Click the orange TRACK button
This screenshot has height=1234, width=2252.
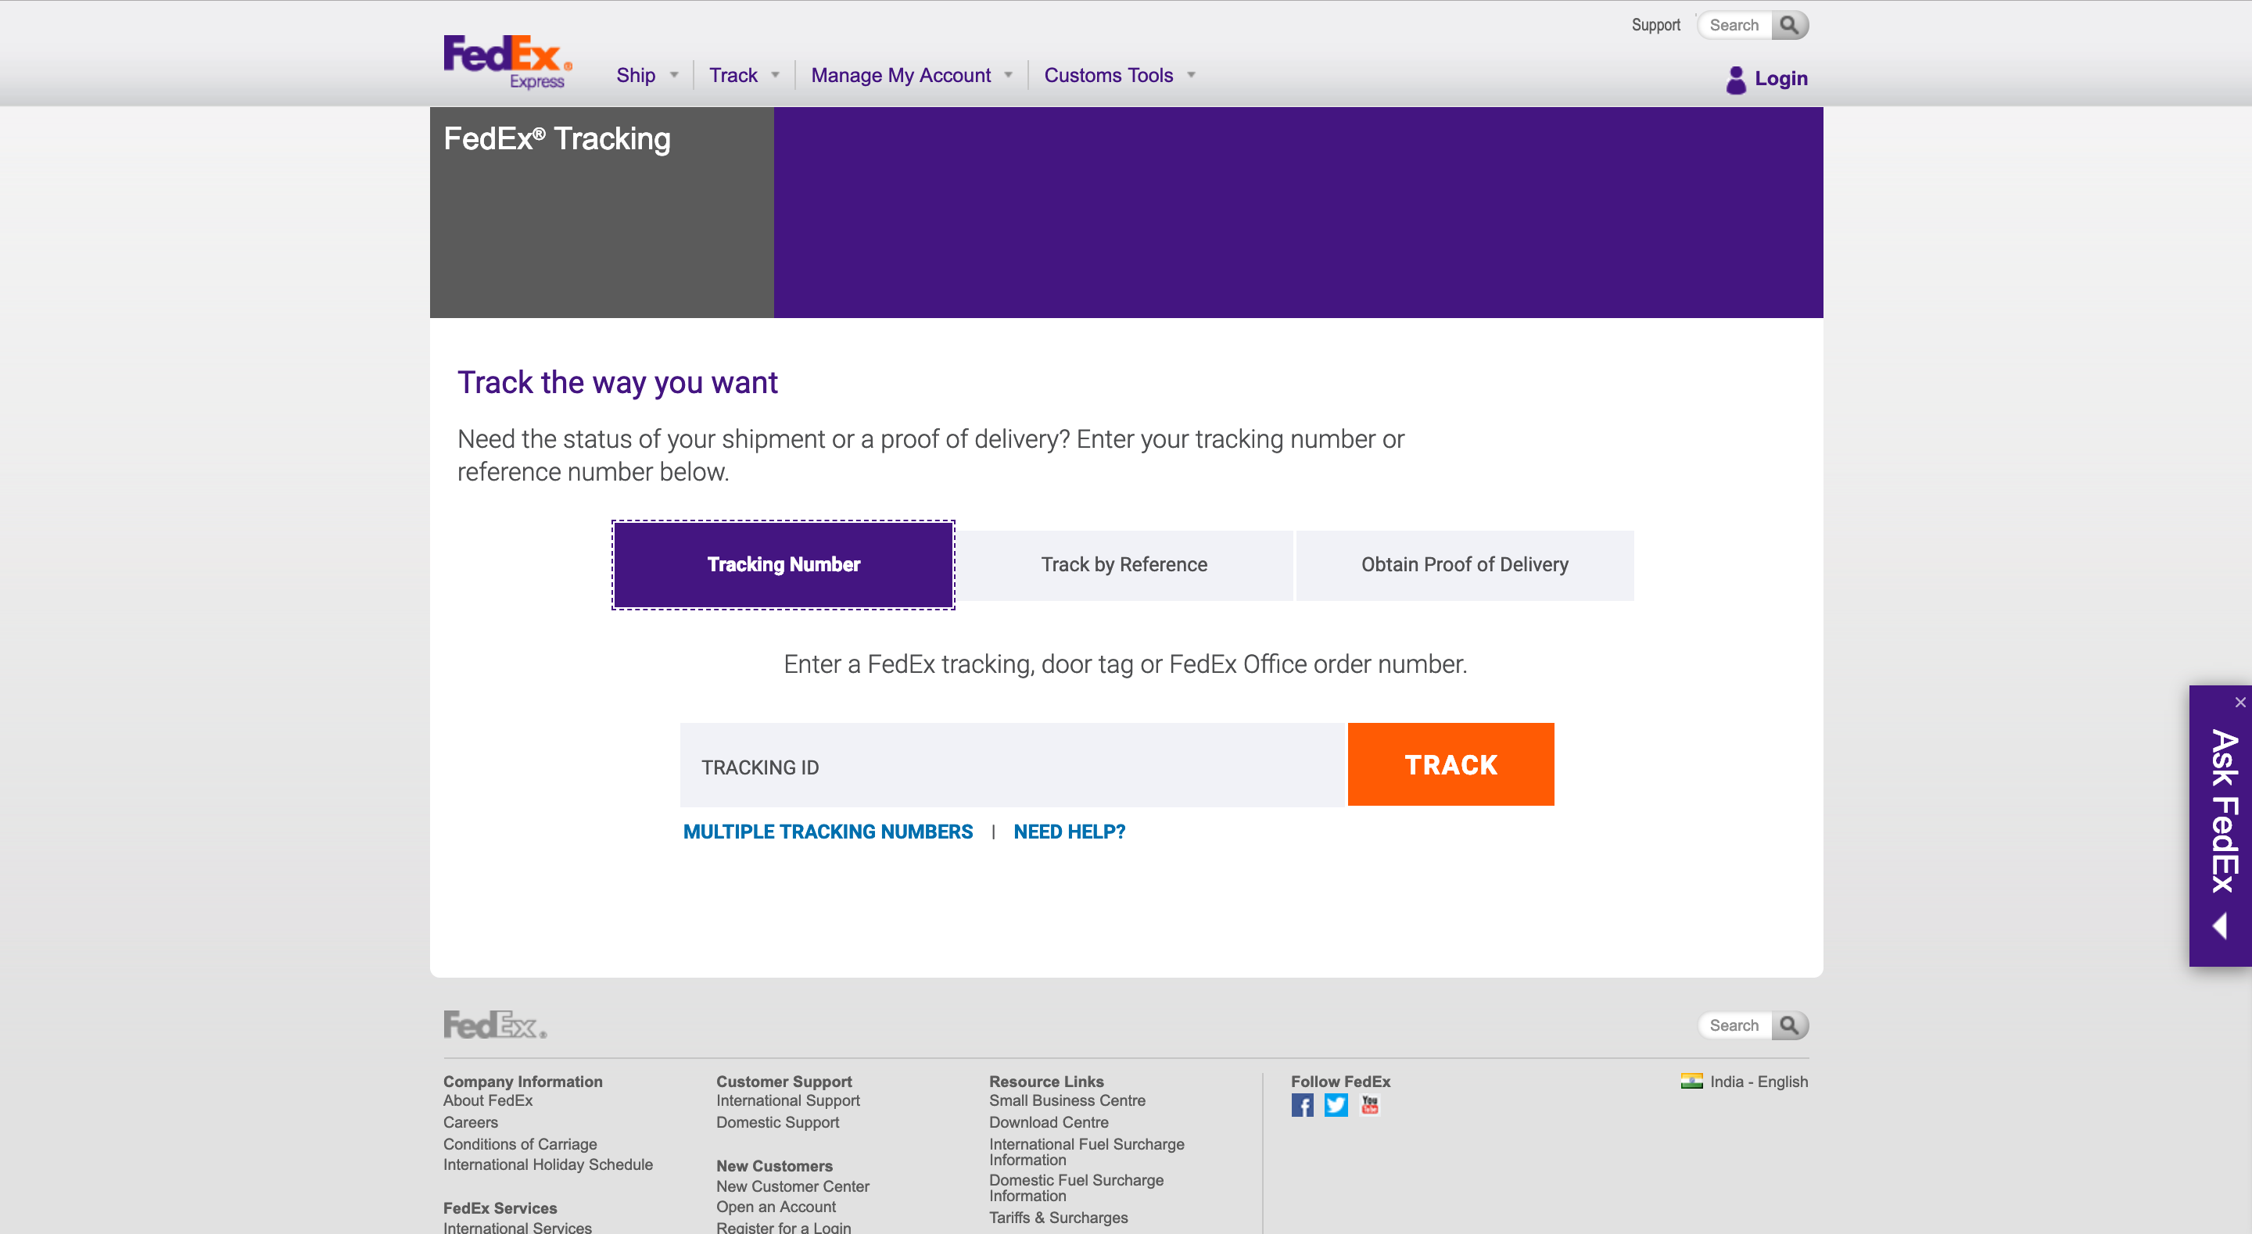pos(1451,764)
